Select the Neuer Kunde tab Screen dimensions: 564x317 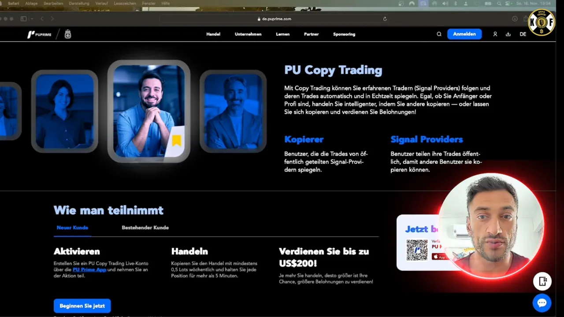tap(72, 228)
